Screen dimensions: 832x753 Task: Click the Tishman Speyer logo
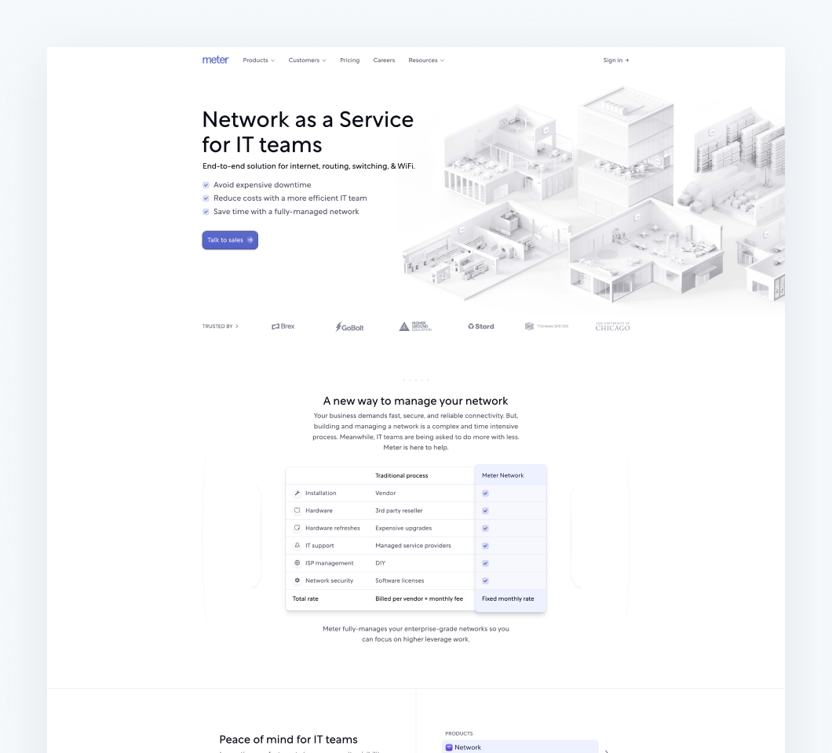point(546,326)
